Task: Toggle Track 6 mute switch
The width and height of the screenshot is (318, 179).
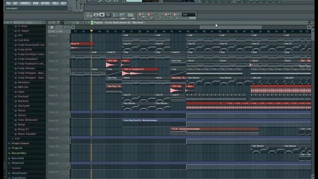Action: pyautogui.click(x=68, y=83)
